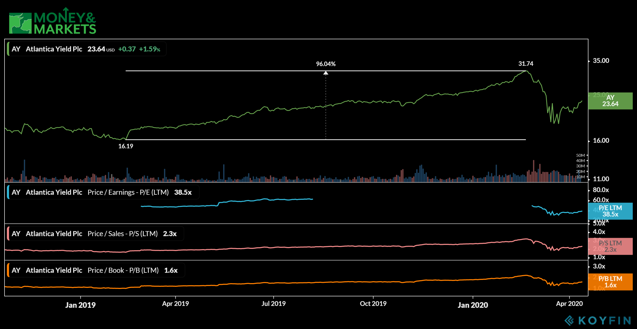The image size is (637, 329).
Task: Click the upward arrow marker on range line
Action: [326, 73]
